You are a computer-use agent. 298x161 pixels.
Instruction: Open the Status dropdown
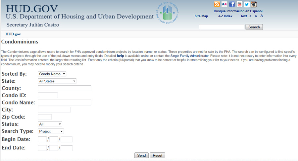point(50,124)
